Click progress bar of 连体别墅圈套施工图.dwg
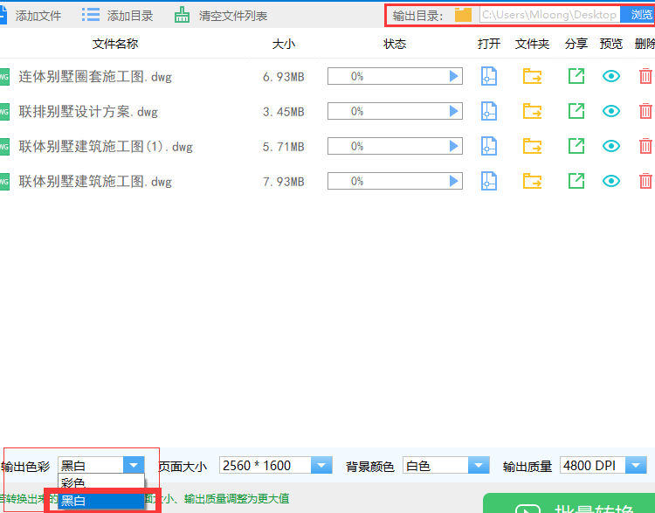The width and height of the screenshot is (655, 513). coord(395,76)
